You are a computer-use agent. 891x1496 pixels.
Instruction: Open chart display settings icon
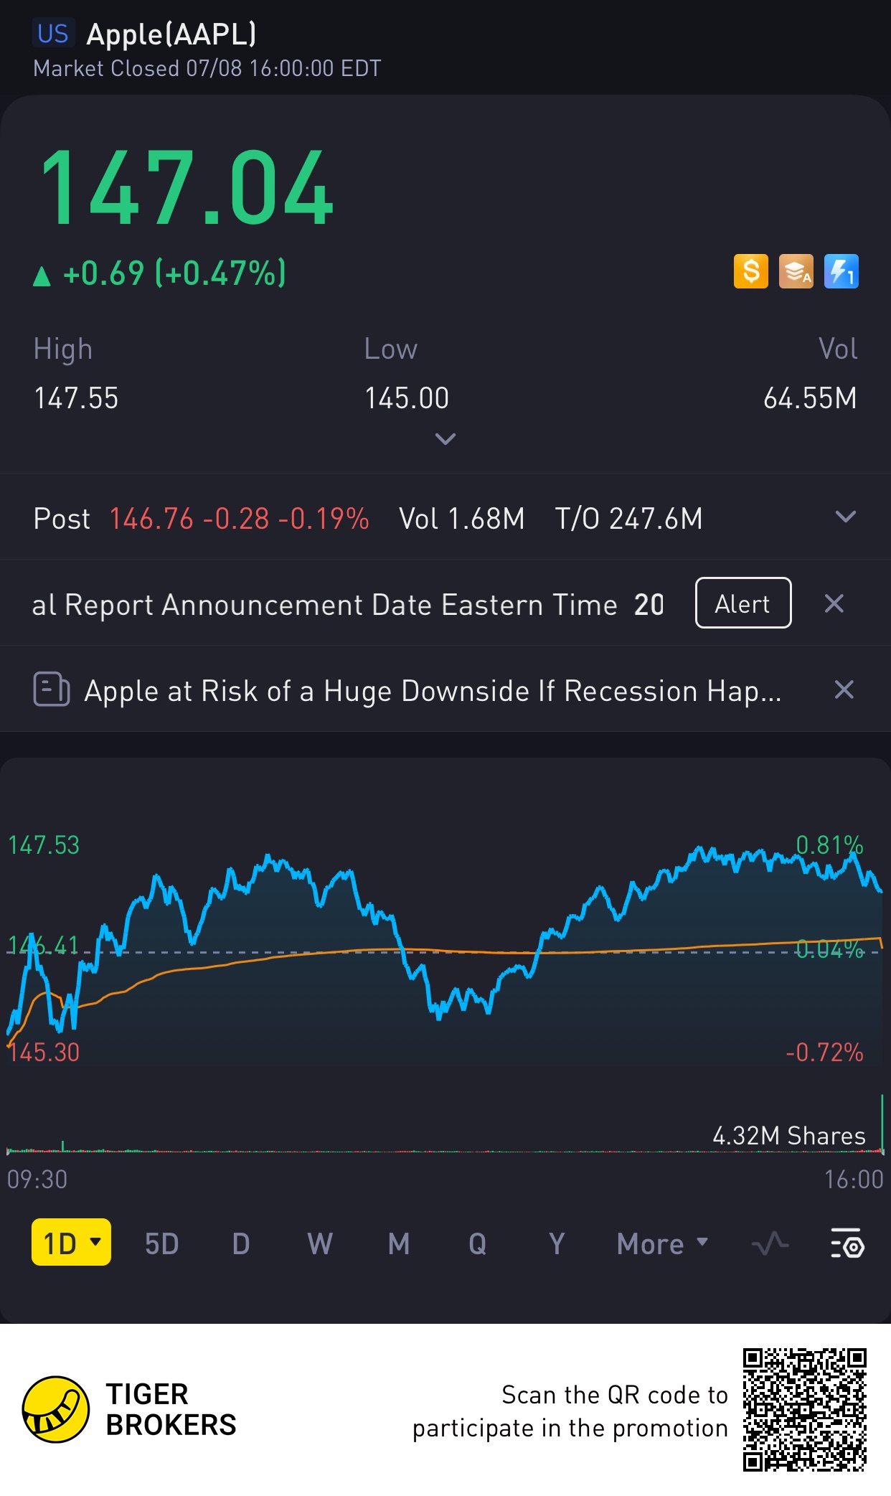point(847,1243)
